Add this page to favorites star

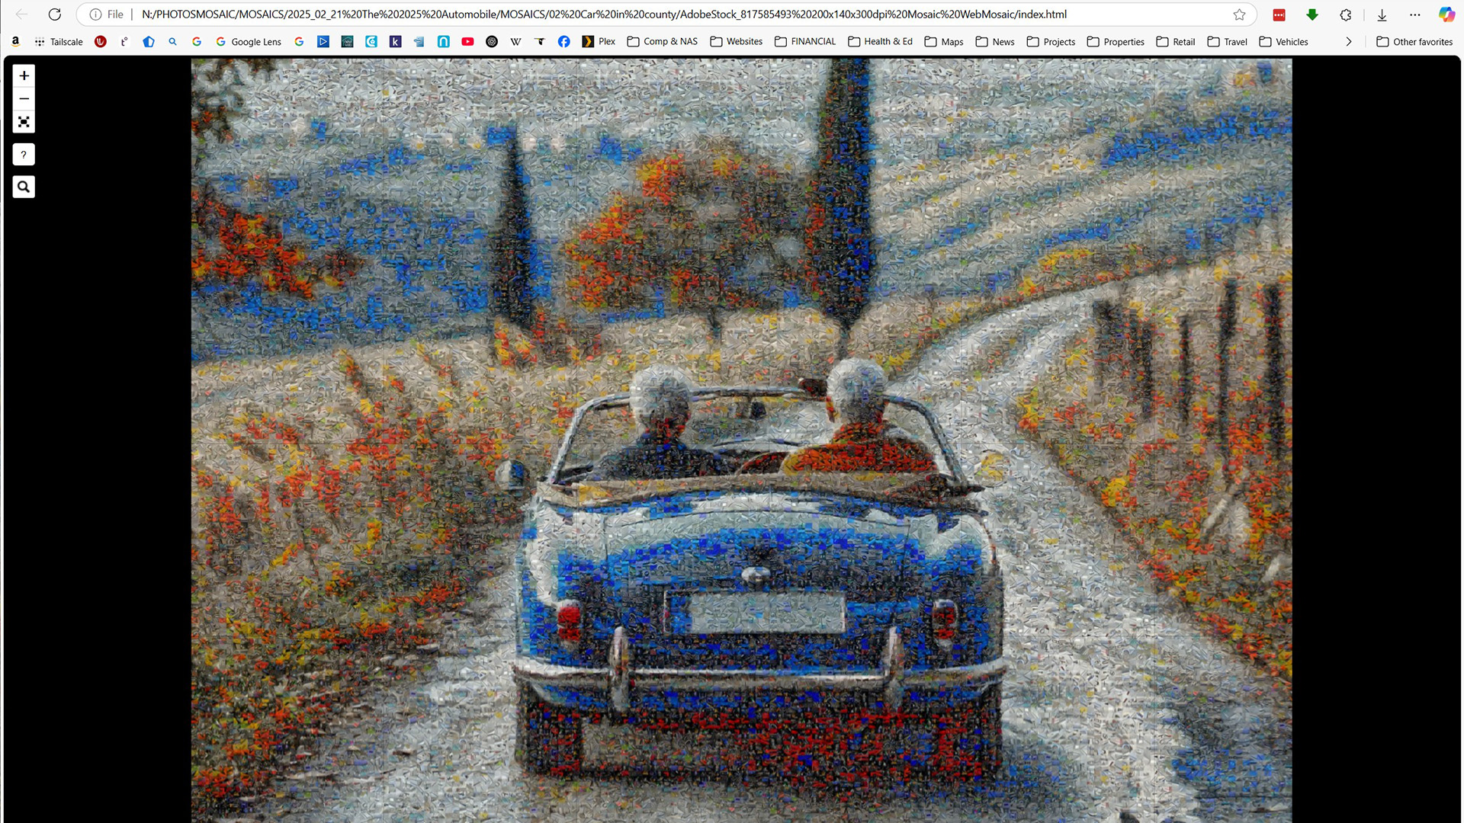point(1239,14)
